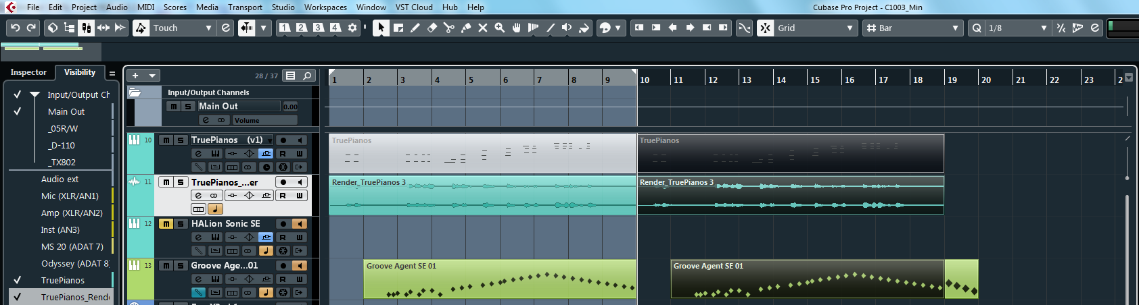Screen dimensions: 1139x305
Task: Select the Play speaker tool
Action: (567, 28)
